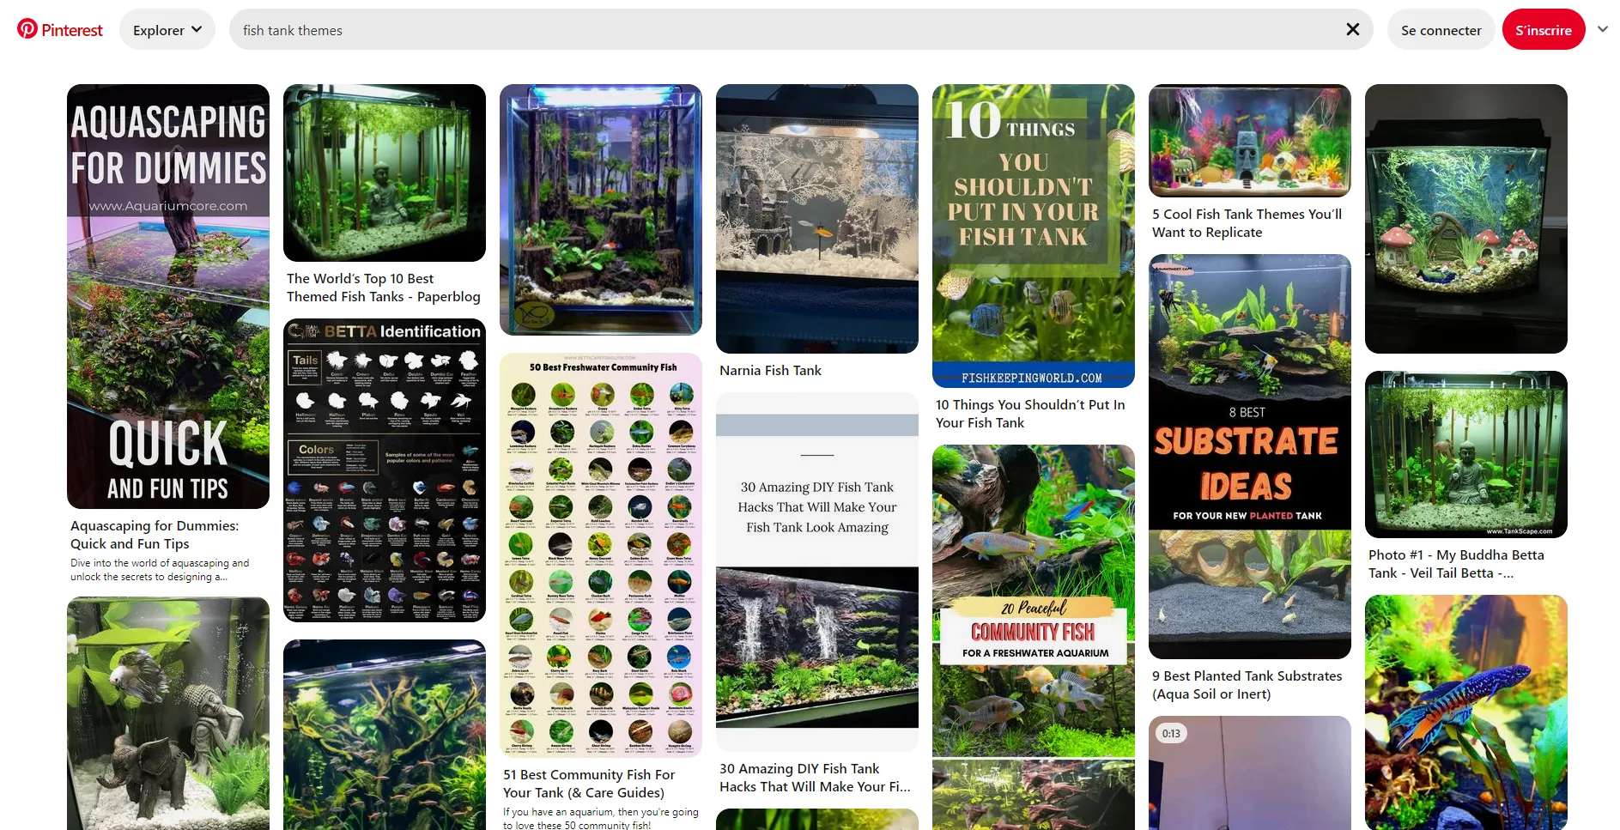Image resolution: width=1620 pixels, height=830 pixels.
Task: Click the Pinterest wordmark text
Action: pyautogui.click(x=72, y=30)
